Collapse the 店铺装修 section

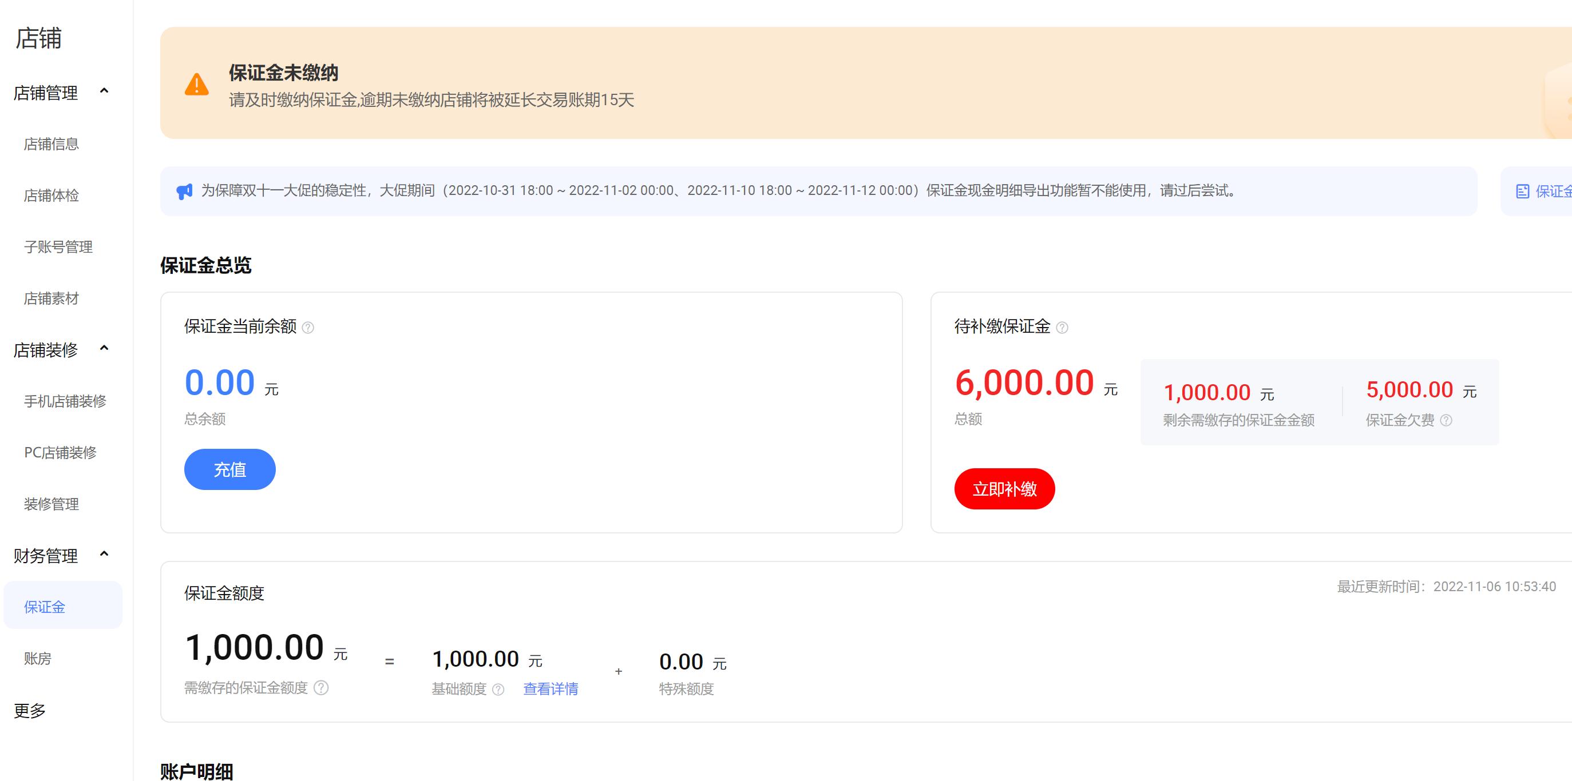pyautogui.click(x=105, y=348)
